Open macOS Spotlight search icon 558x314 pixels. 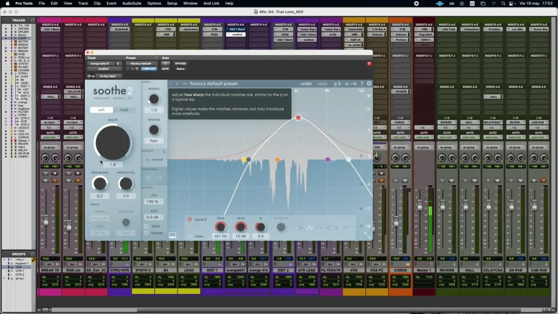pos(503,4)
